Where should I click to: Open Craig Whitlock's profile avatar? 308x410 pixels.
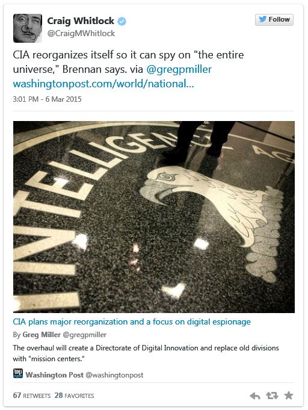pyautogui.click(x=28, y=28)
